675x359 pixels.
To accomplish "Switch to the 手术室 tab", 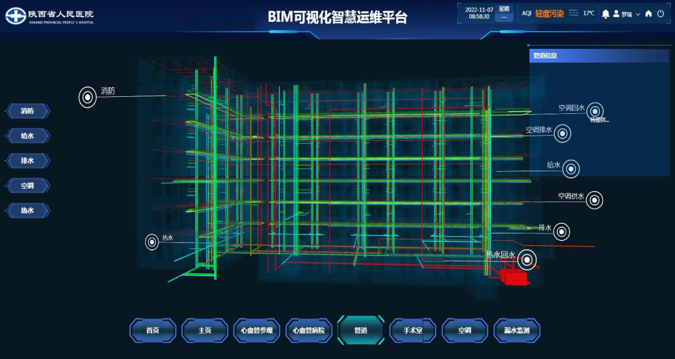I will 413,330.
